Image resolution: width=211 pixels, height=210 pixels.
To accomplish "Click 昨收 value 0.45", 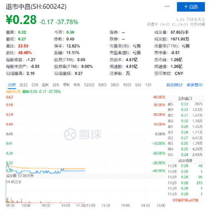I will click(x=70, y=39).
